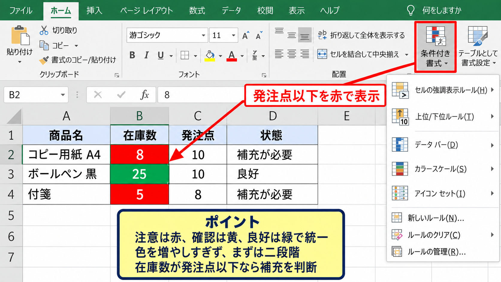Cancel entry with the X formula bar icon
Screen dimensions: 501x282
[98, 95]
